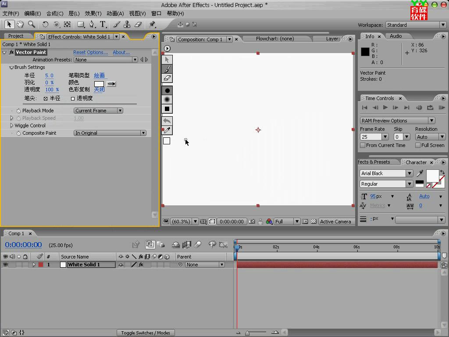Toggle Vector Paint effect fx switch
The width and height of the screenshot is (449, 337).
(11, 52)
